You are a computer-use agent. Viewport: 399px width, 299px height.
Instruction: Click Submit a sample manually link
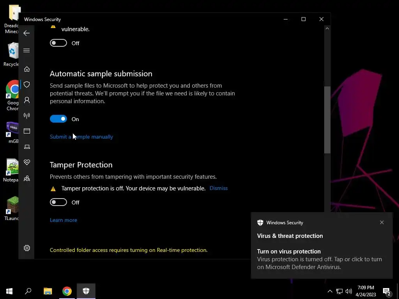click(x=81, y=137)
